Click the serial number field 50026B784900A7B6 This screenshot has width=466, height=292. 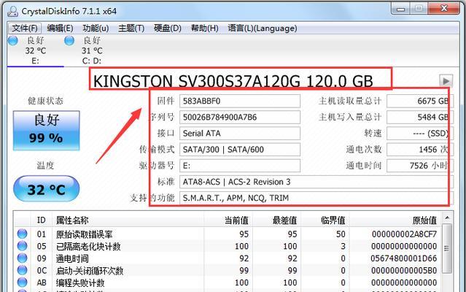[x=240, y=117]
